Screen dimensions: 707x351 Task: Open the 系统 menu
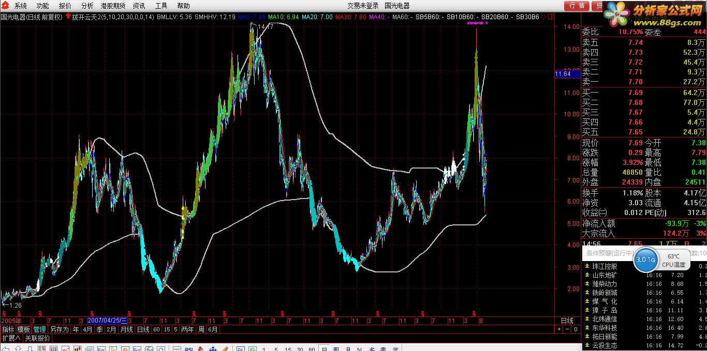pyautogui.click(x=21, y=6)
